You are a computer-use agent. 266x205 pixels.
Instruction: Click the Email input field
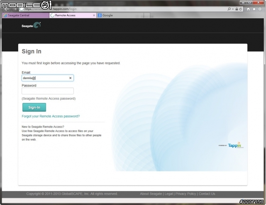pyautogui.click(x=48, y=78)
